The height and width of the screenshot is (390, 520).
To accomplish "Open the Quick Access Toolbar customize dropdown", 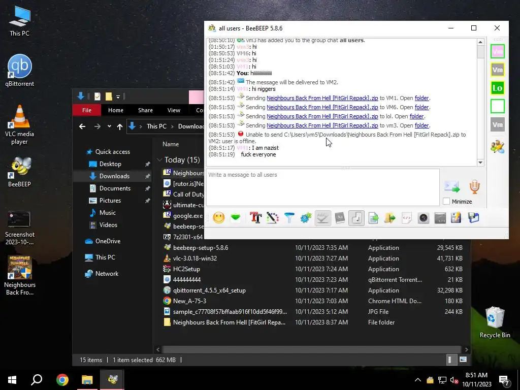I will pyautogui.click(x=118, y=97).
